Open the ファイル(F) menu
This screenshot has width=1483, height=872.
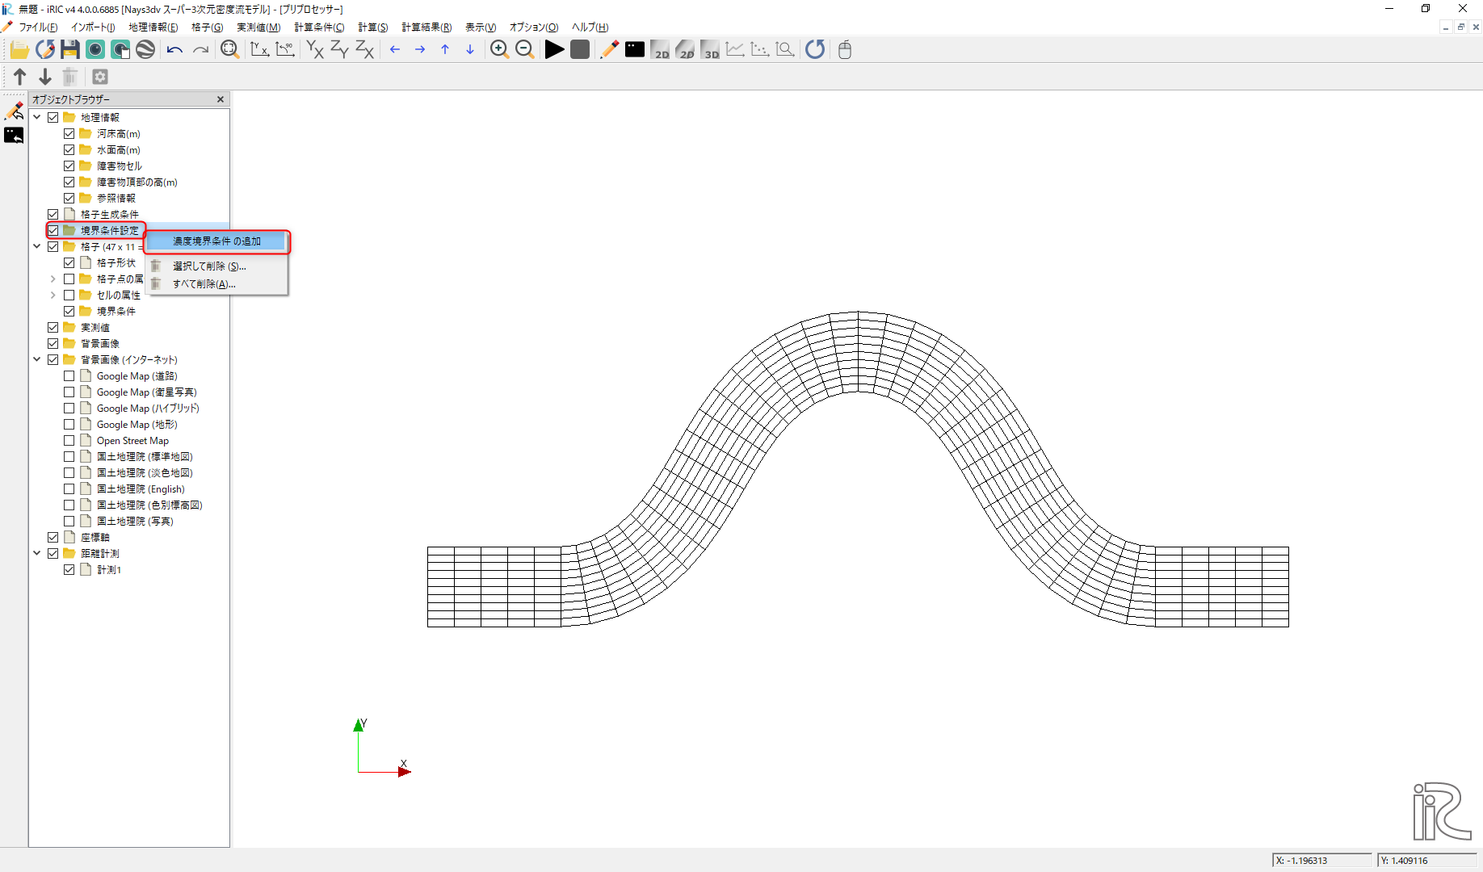tap(38, 27)
